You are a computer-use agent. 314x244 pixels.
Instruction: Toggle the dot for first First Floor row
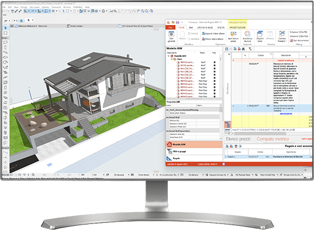(215, 81)
